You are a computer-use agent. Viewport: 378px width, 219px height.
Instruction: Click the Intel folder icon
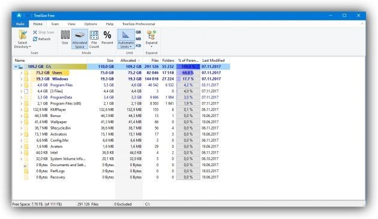pyautogui.click(x=26, y=152)
